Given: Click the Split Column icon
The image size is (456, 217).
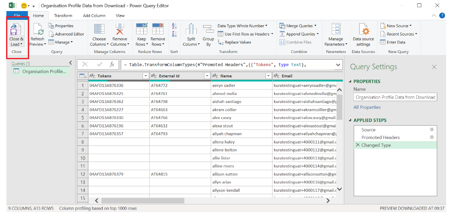Looking at the screenshot, I should click(x=191, y=30).
